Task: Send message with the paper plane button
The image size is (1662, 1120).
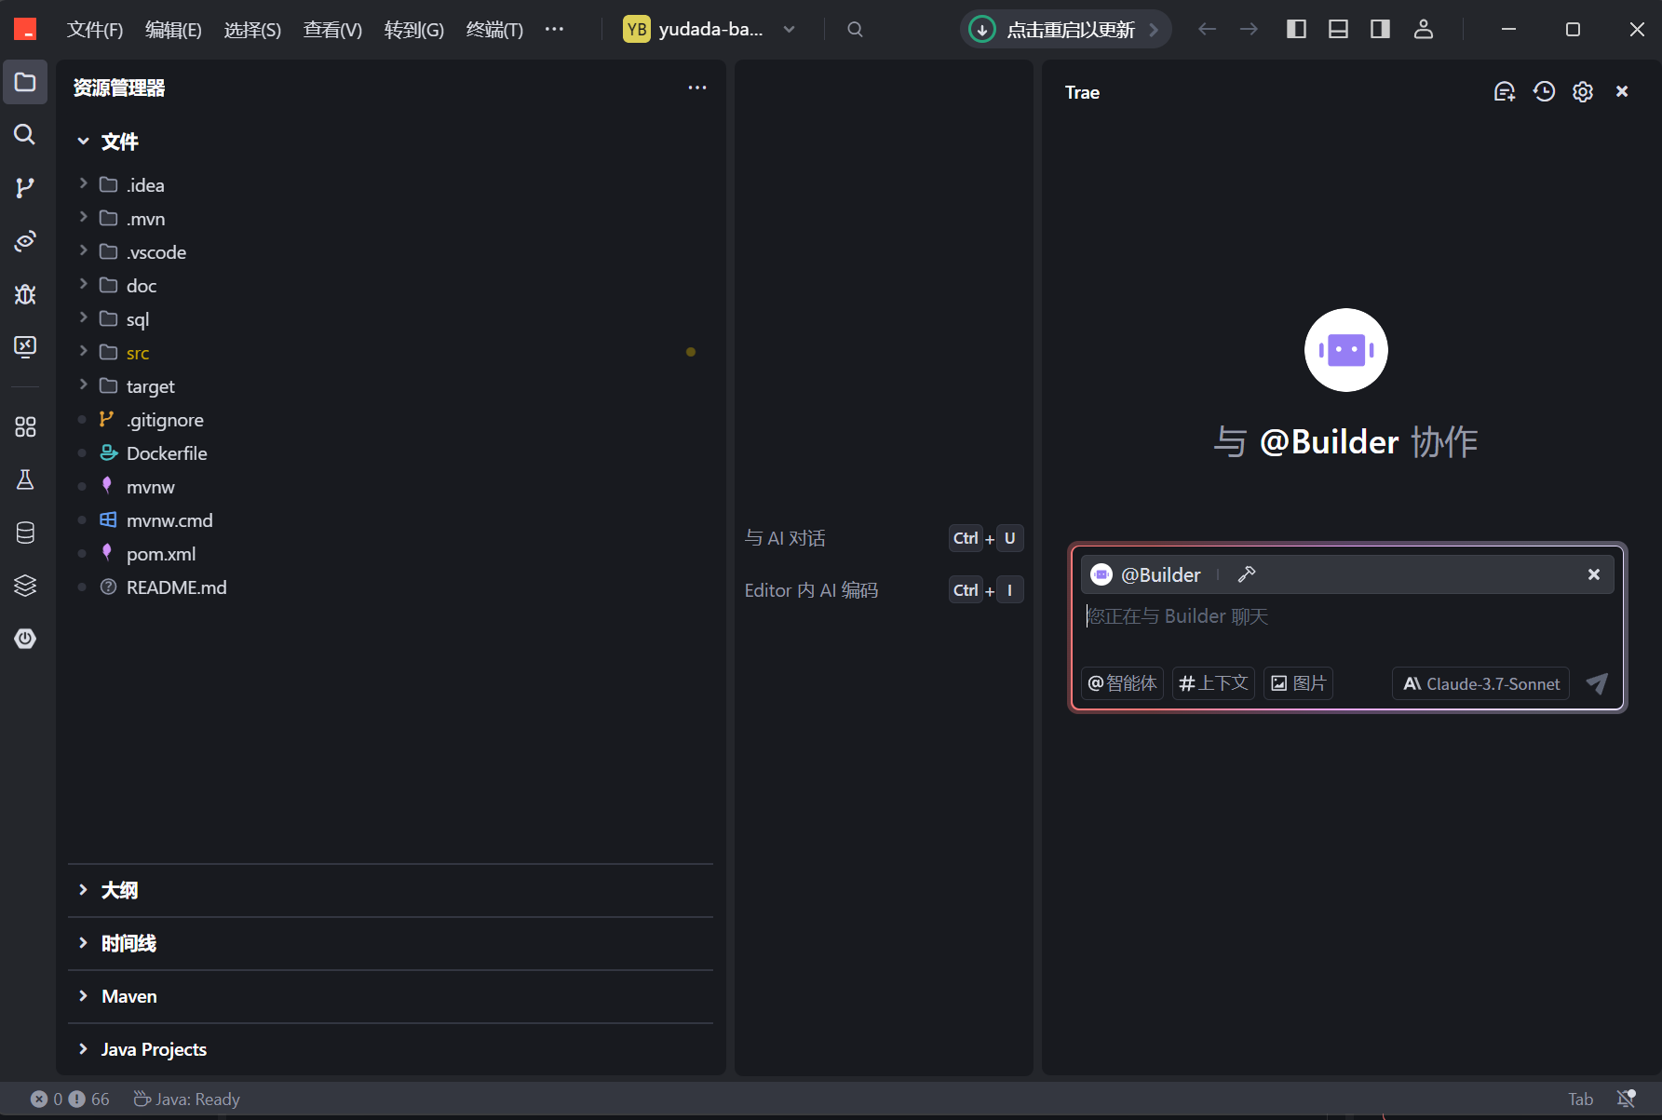Action: [1597, 683]
